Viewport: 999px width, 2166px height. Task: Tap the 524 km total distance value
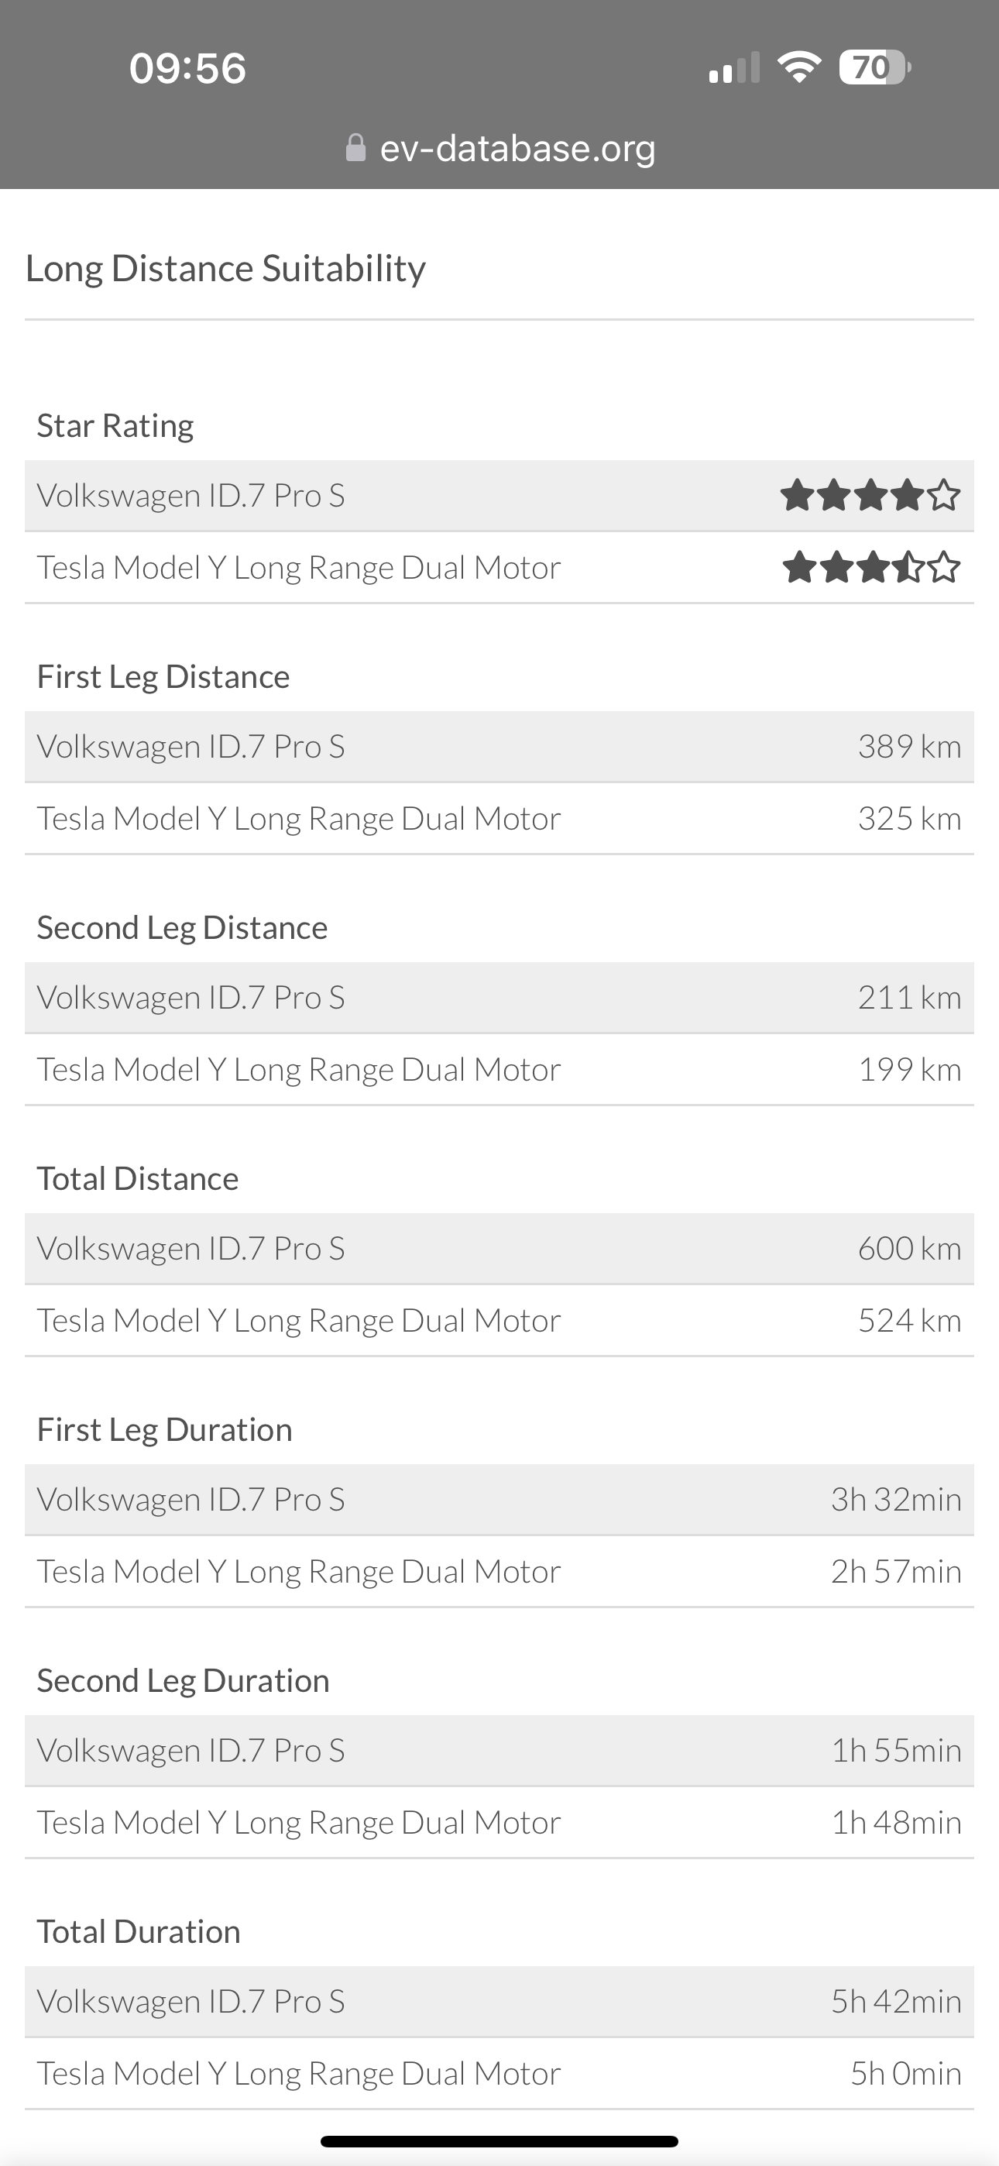(x=909, y=1320)
